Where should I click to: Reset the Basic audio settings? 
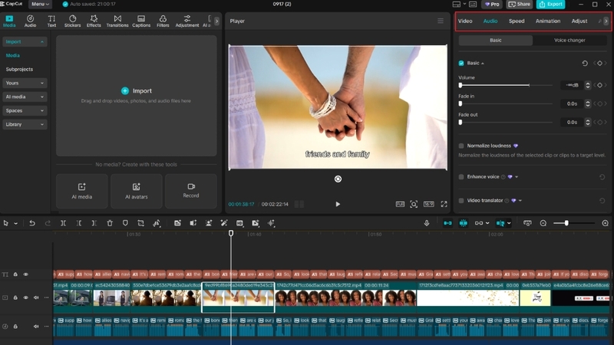click(585, 63)
